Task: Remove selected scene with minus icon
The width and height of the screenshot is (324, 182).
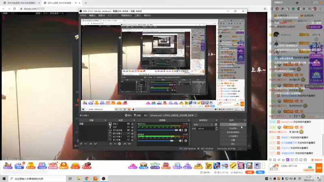Action: (x=85, y=144)
